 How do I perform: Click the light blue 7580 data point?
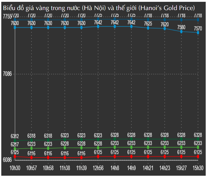[181, 31]
